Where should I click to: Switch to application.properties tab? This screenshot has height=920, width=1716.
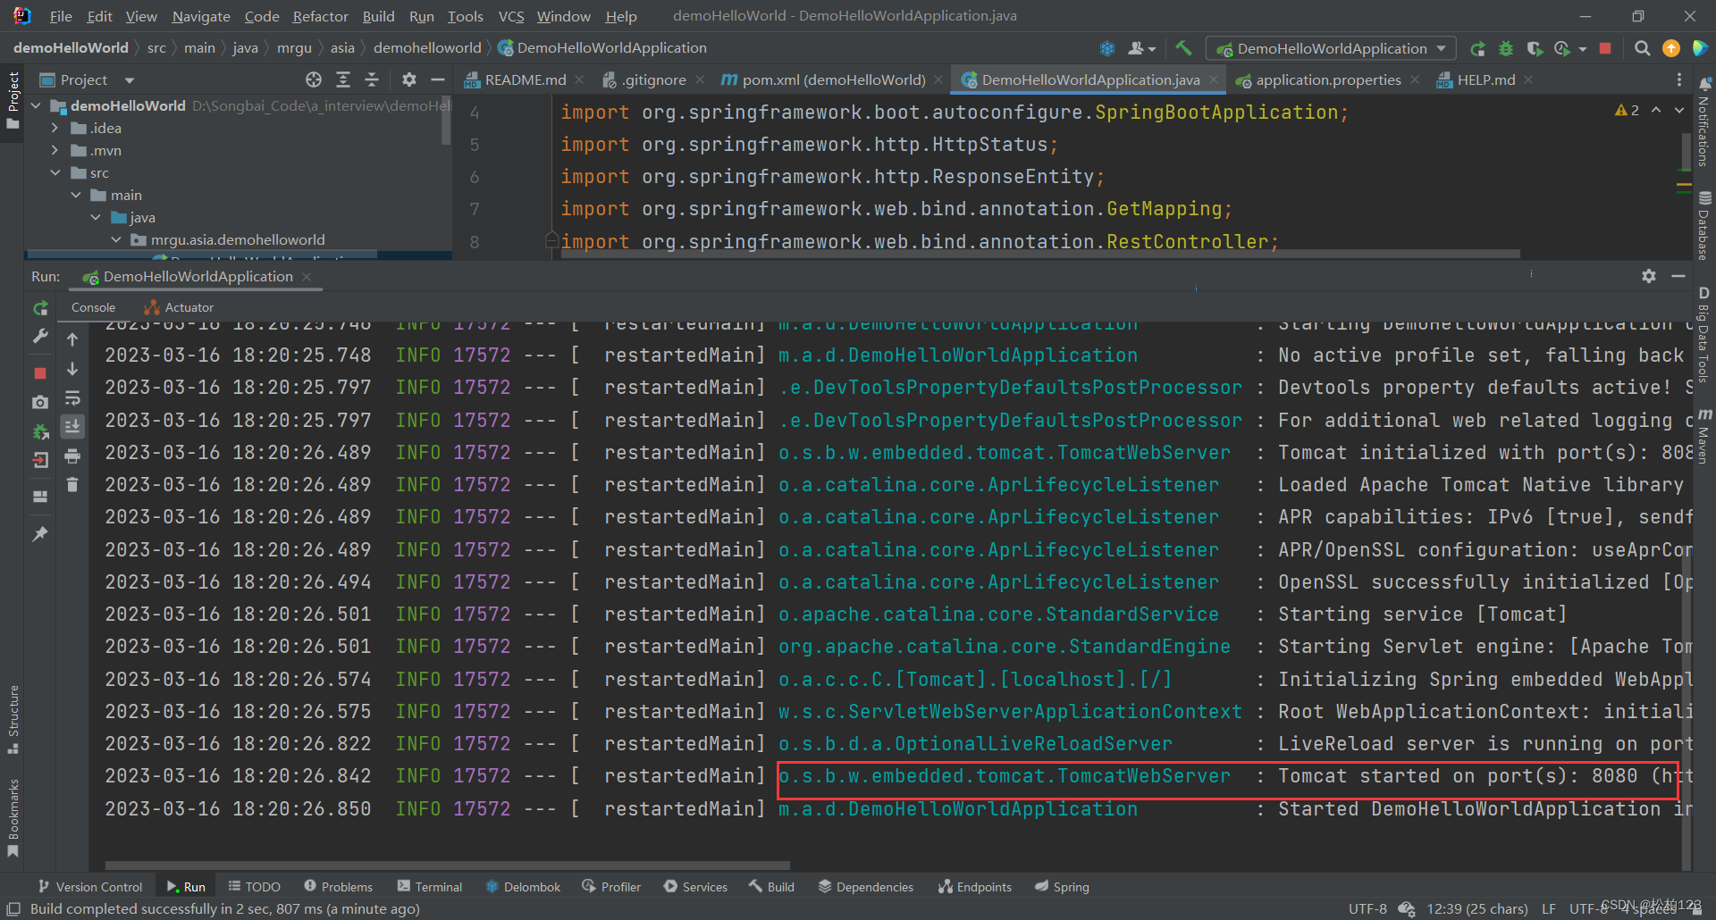coord(1328,79)
